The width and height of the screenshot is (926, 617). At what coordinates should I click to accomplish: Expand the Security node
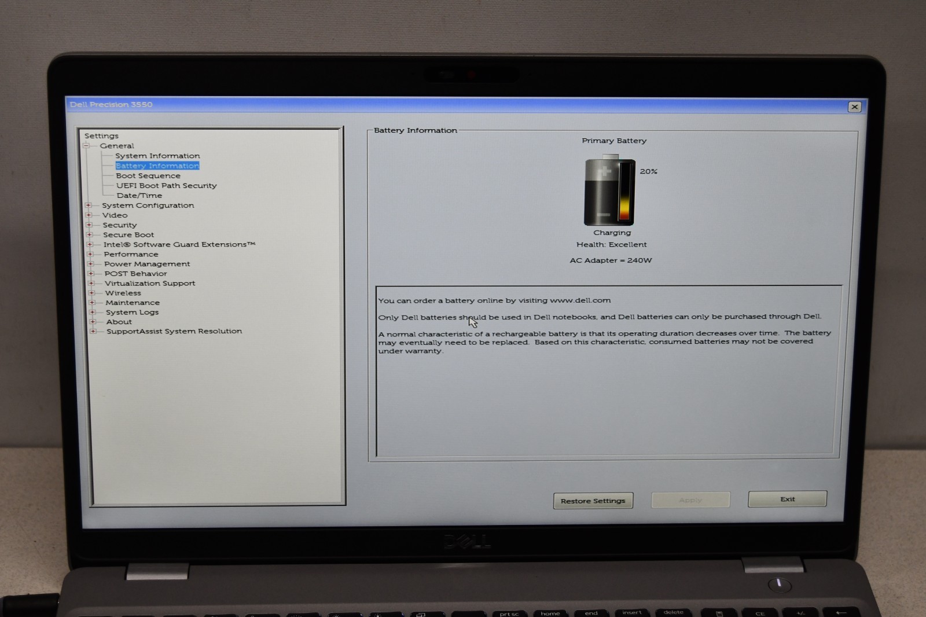click(89, 225)
